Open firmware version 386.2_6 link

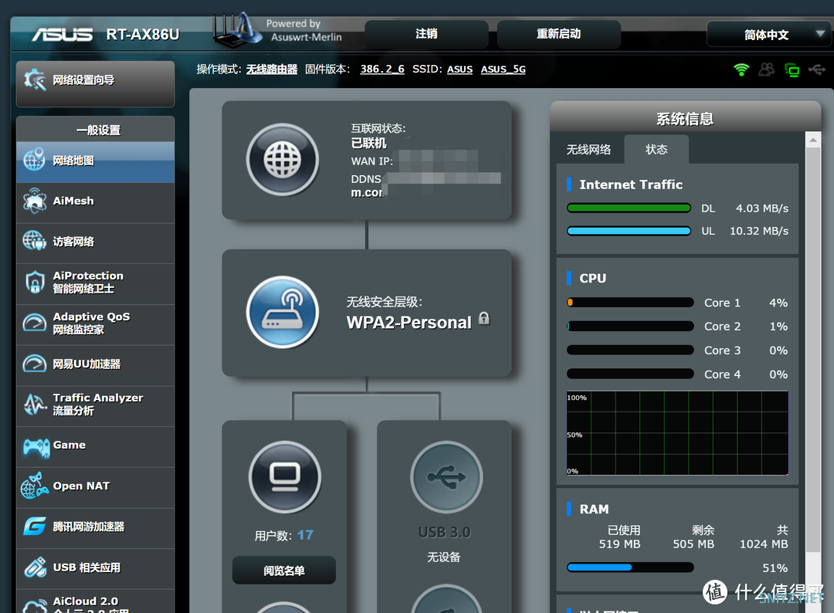coord(382,69)
